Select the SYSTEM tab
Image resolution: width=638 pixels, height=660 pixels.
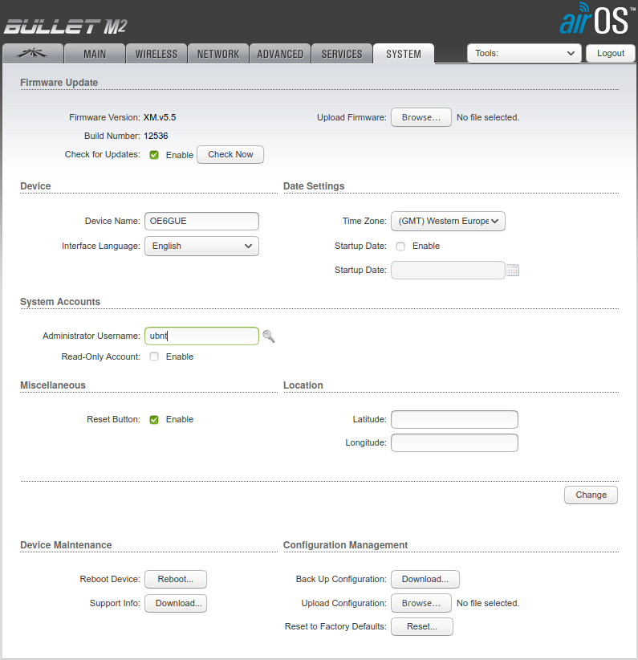point(404,54)
